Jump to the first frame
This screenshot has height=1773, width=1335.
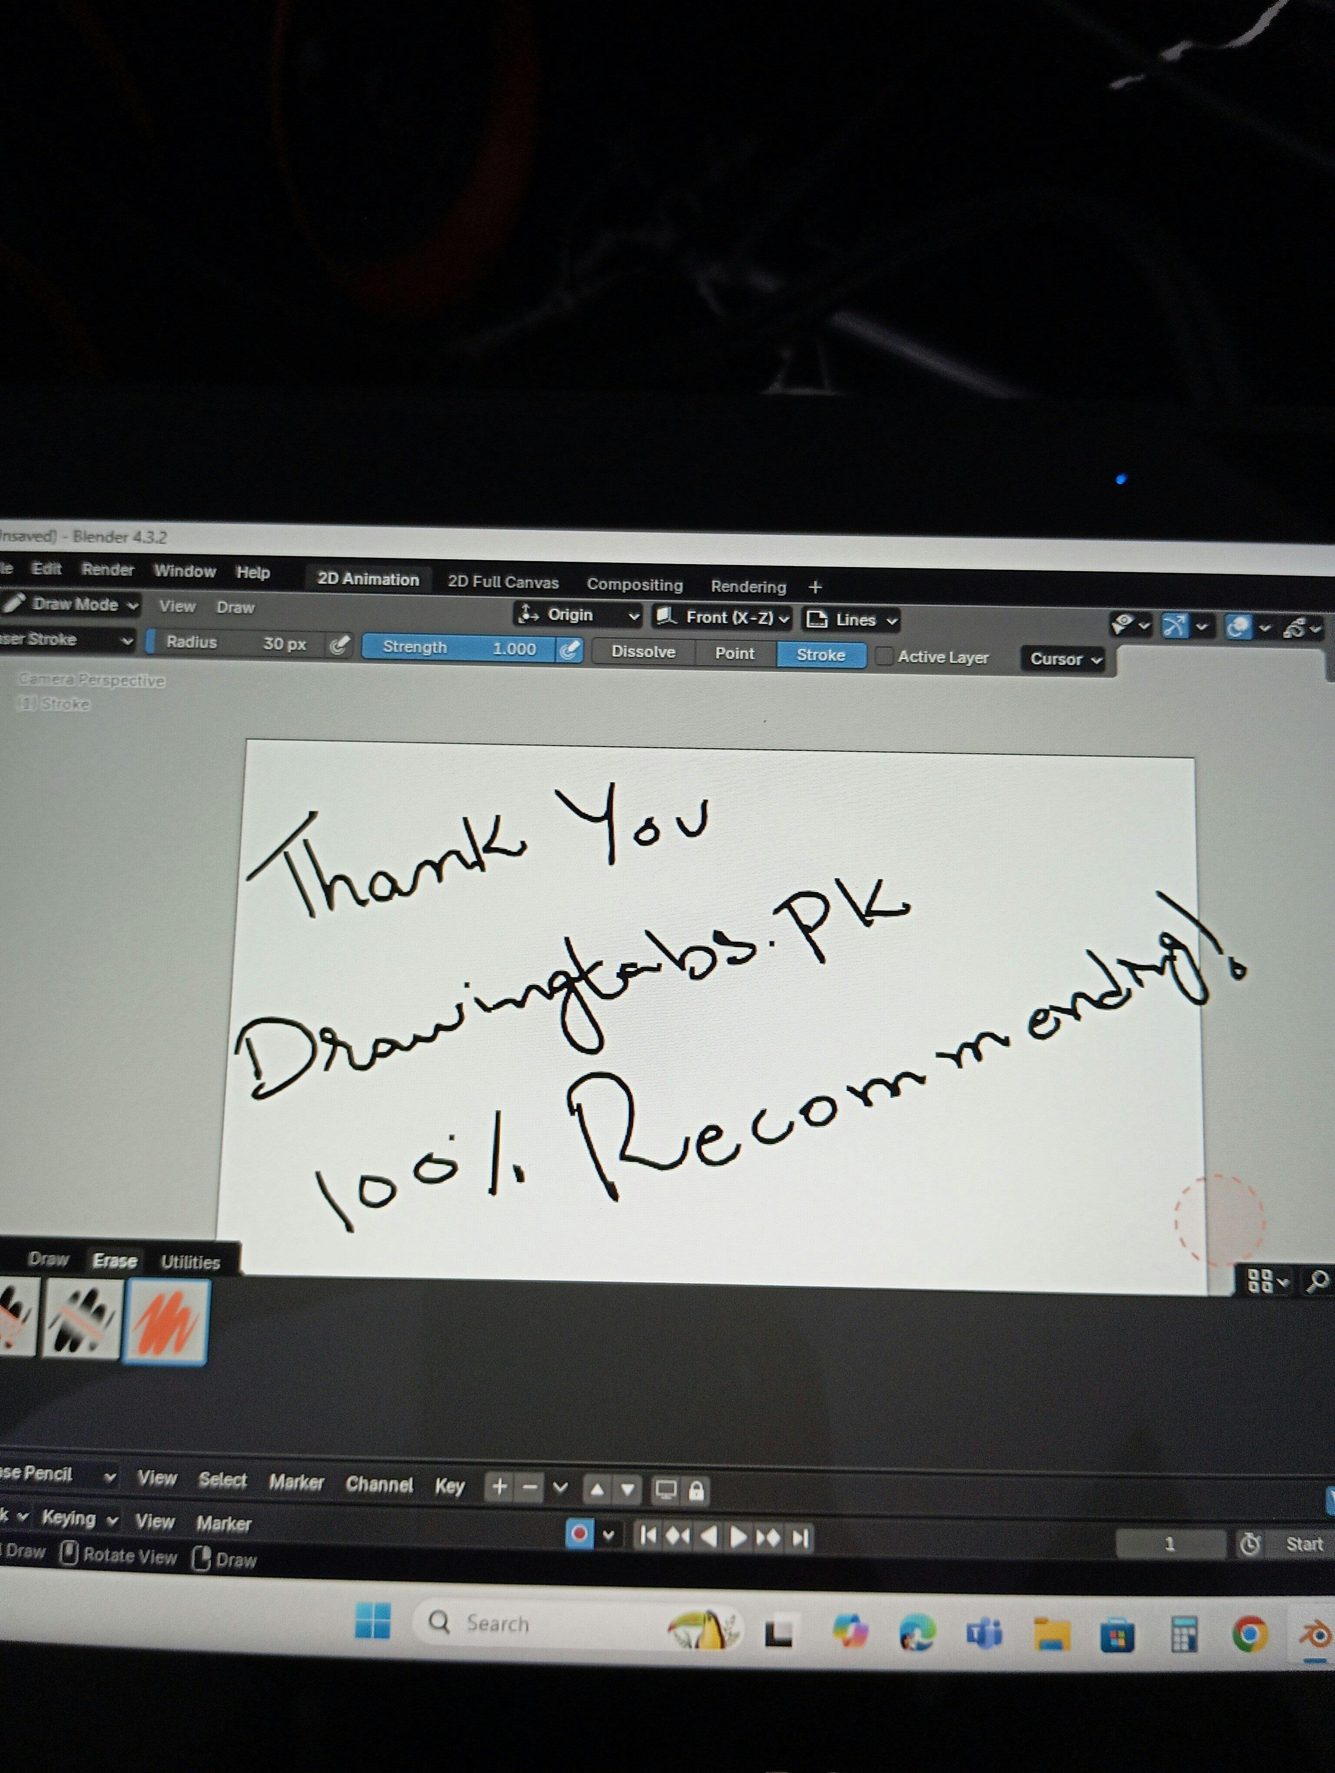point(648,1535)
